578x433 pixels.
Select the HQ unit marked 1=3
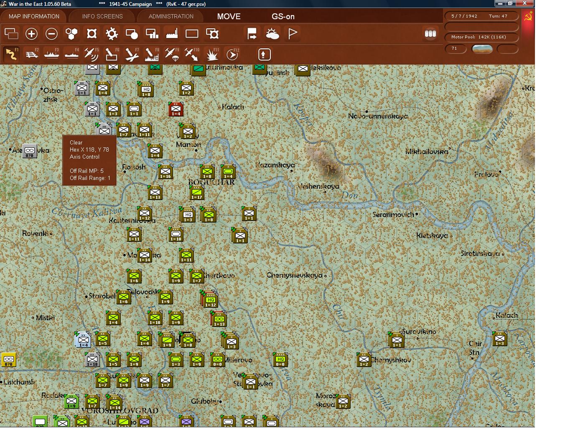(188, 215)
